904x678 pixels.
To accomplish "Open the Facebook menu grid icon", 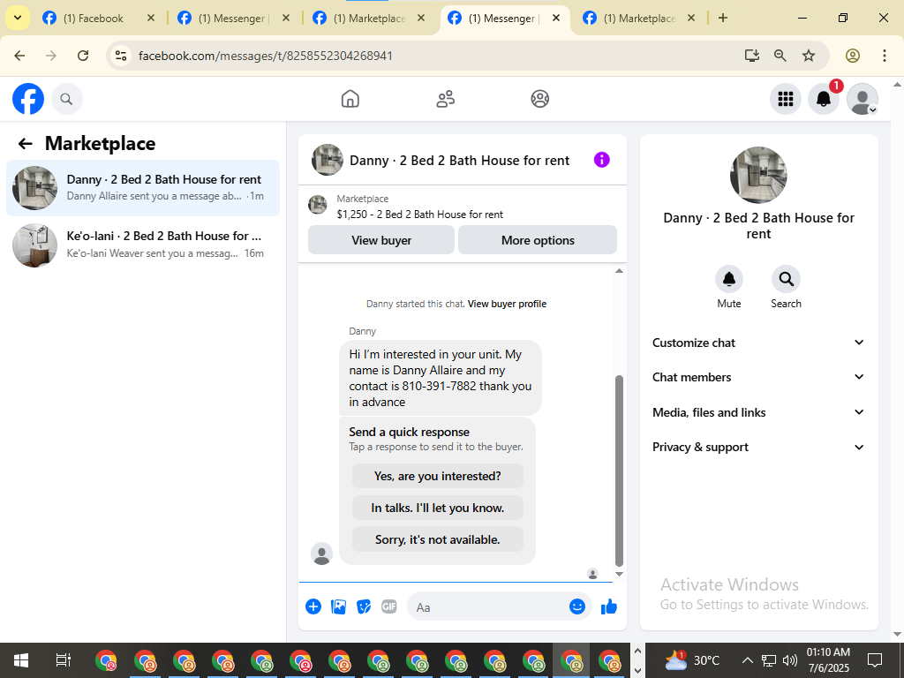I will pyautogui.click(x=785, y=99).
